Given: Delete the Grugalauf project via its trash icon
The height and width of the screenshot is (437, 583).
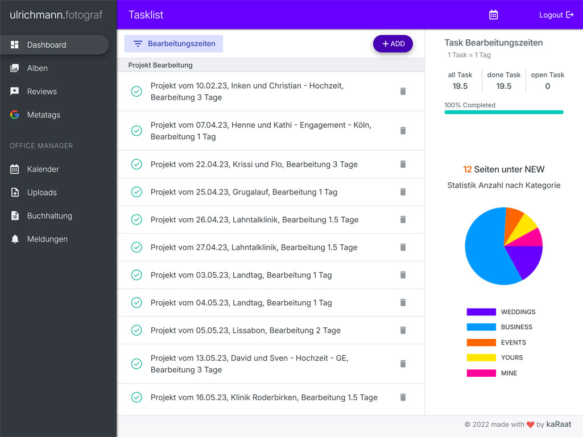Looking at the screenshot, I should (403, 192).
